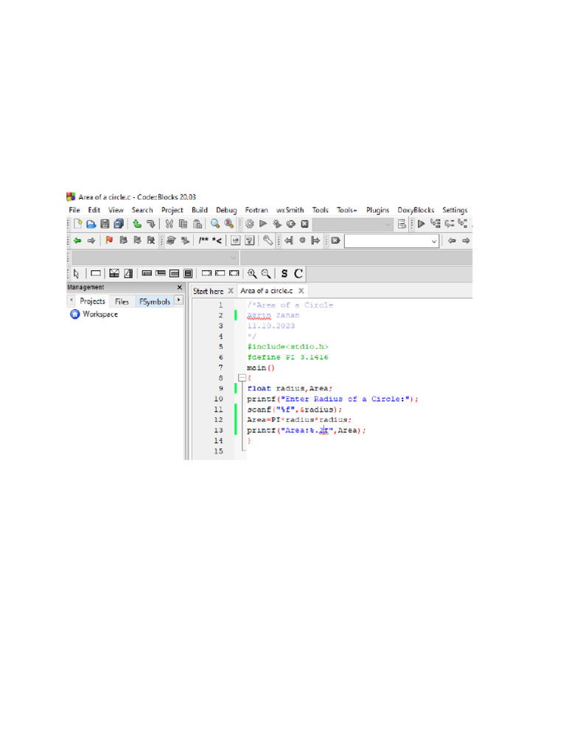Click the Save all files icon
Viewport: 566px width, 754px height.
pos(119,224)
